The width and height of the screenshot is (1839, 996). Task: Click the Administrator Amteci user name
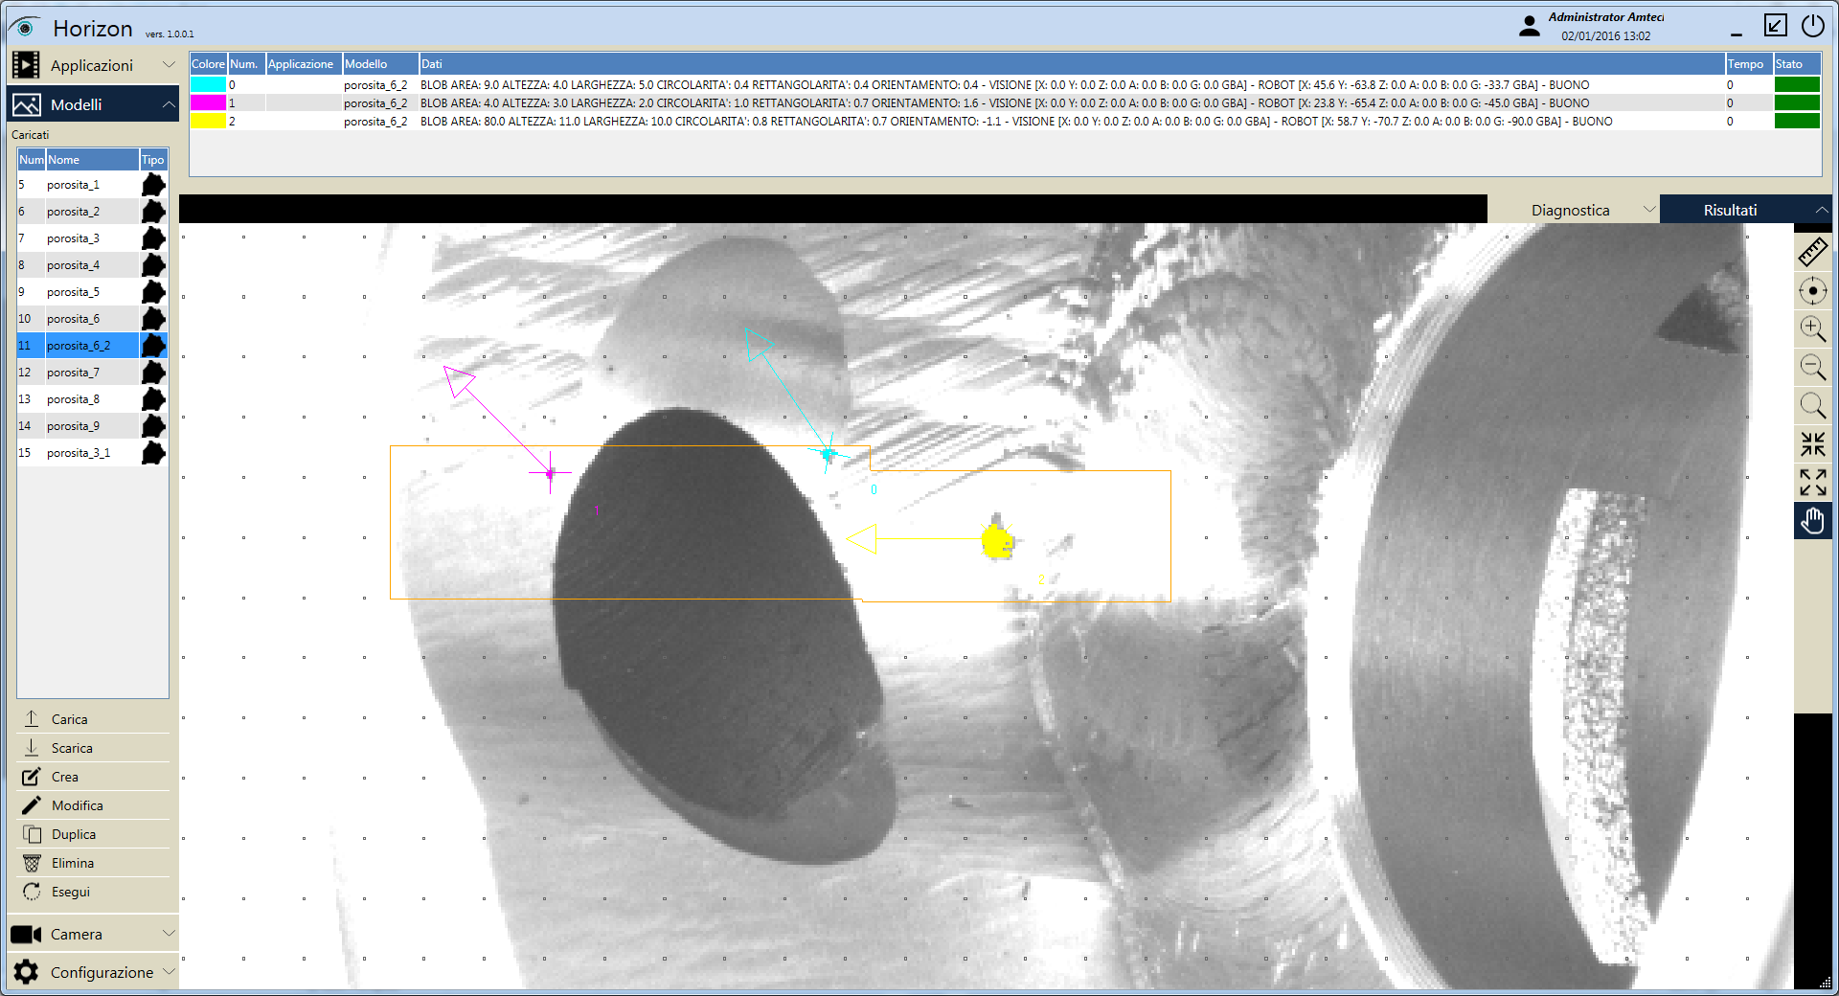[1606, 17]
